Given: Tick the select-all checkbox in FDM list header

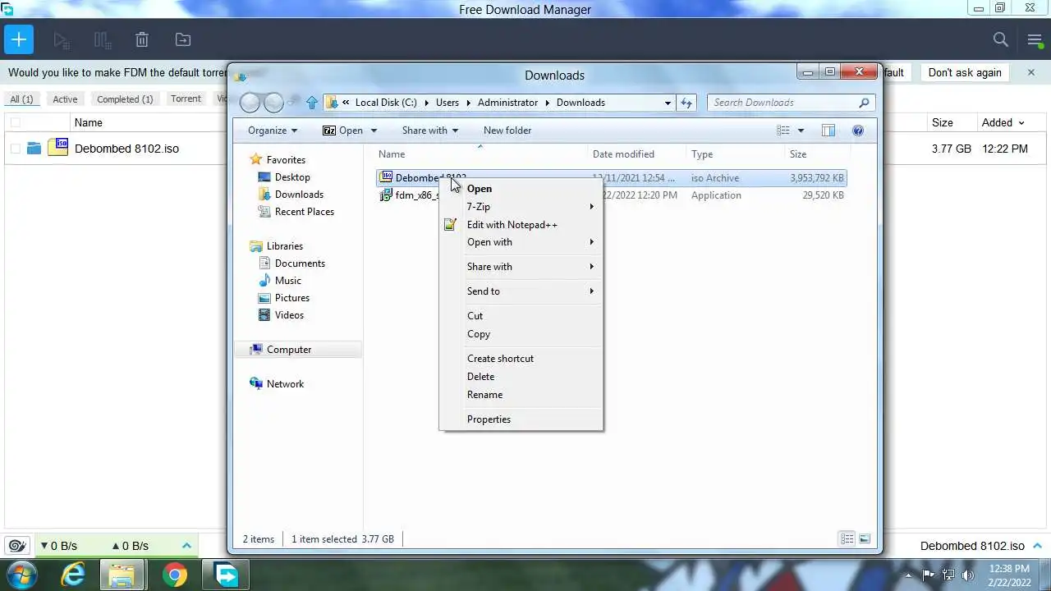Looking at the screenshot, I should point(15,122).
